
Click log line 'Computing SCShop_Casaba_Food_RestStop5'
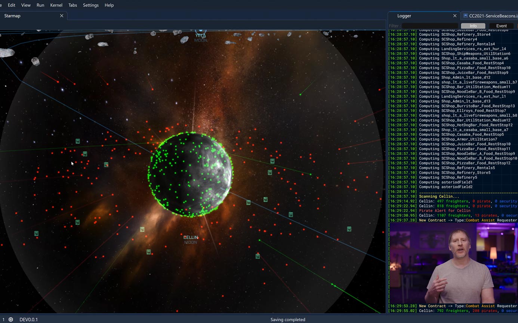tap(462, 135)
